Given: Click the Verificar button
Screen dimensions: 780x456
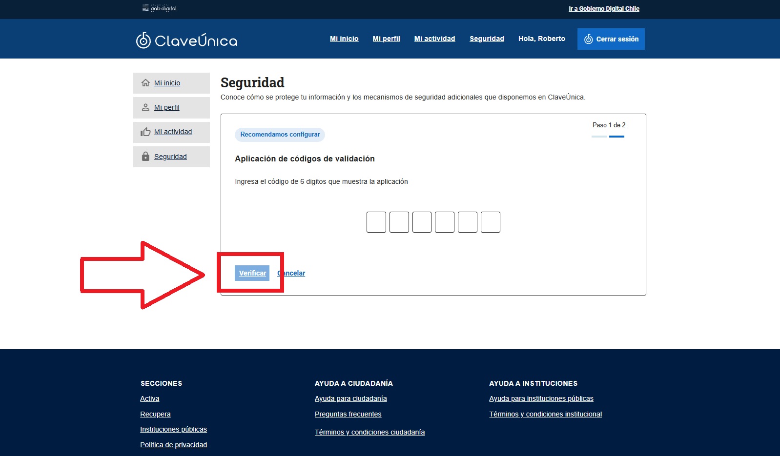Looking at the screenshot, I should [x=252, y=273].
